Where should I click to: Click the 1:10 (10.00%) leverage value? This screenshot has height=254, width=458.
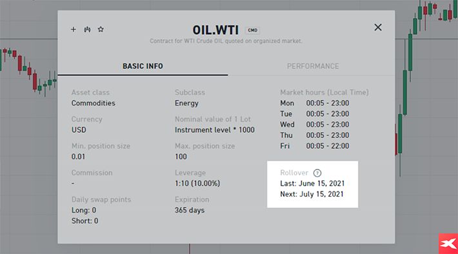point(197,184)
